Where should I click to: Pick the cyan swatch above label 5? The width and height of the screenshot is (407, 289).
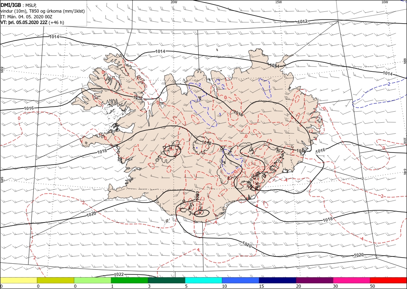click(203, 280)
